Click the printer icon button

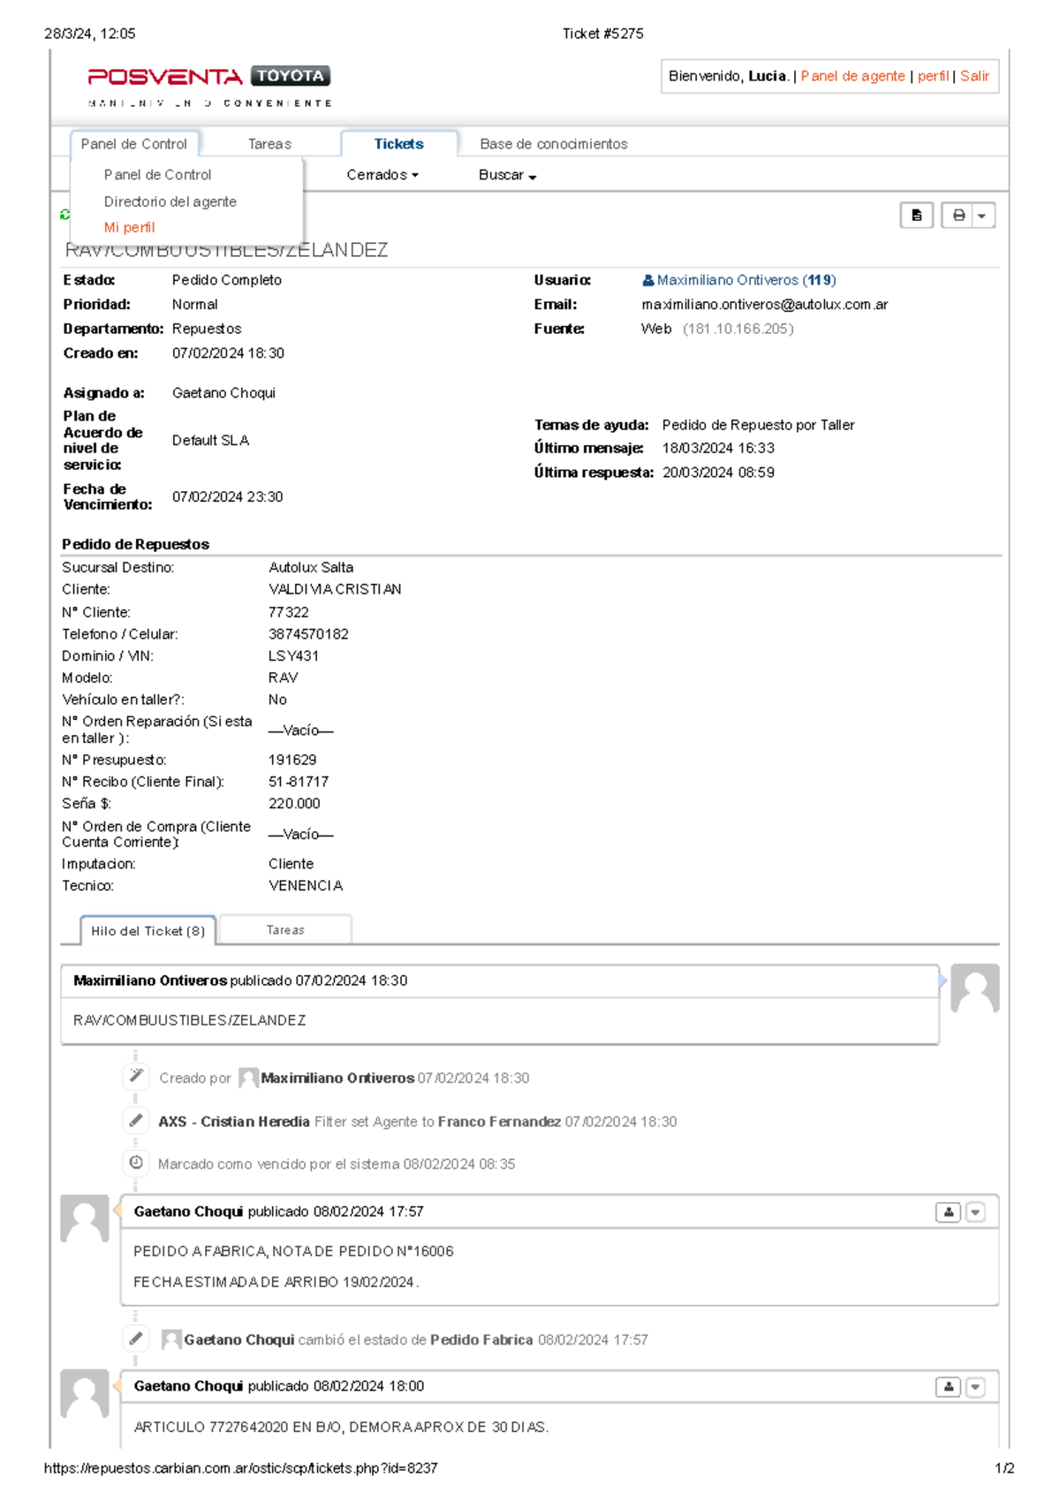[958, 216]
